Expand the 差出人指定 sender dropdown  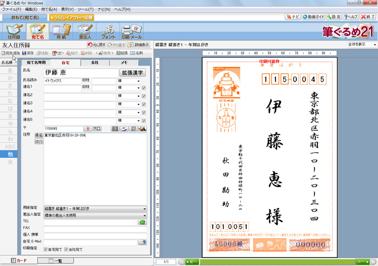tap(94, 215)
